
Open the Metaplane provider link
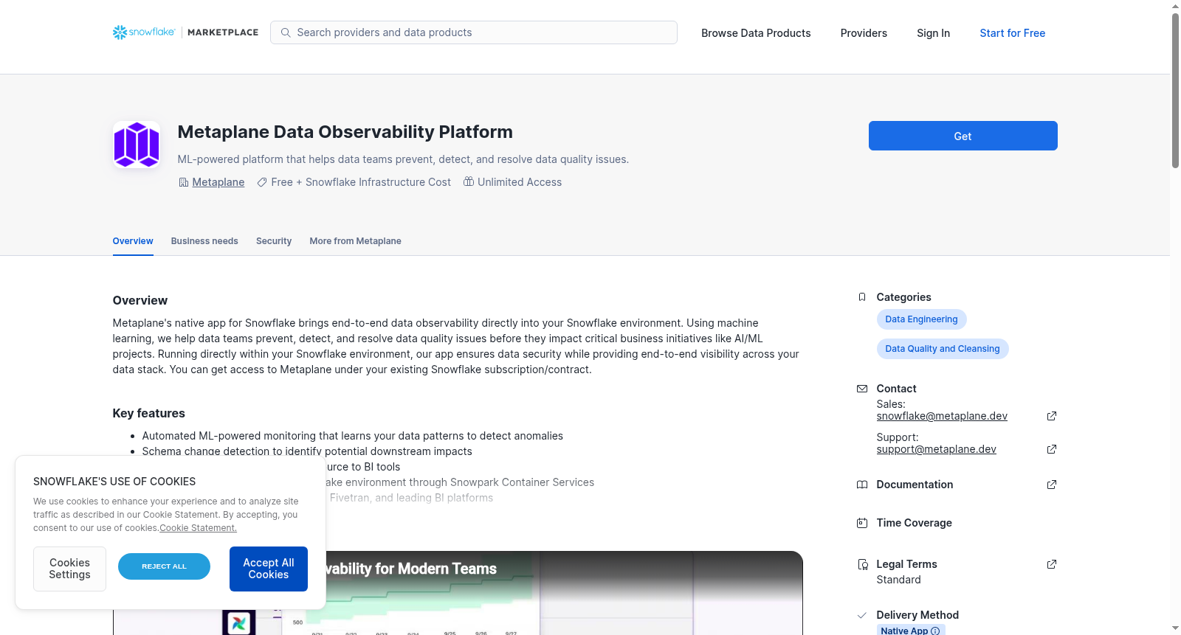pos(218,182)
